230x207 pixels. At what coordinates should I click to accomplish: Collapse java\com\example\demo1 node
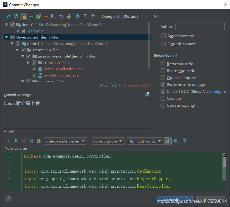[x=23, y=56]
